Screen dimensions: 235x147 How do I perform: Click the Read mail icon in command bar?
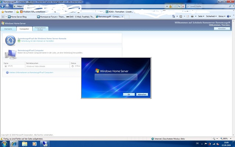coord(188,16)
